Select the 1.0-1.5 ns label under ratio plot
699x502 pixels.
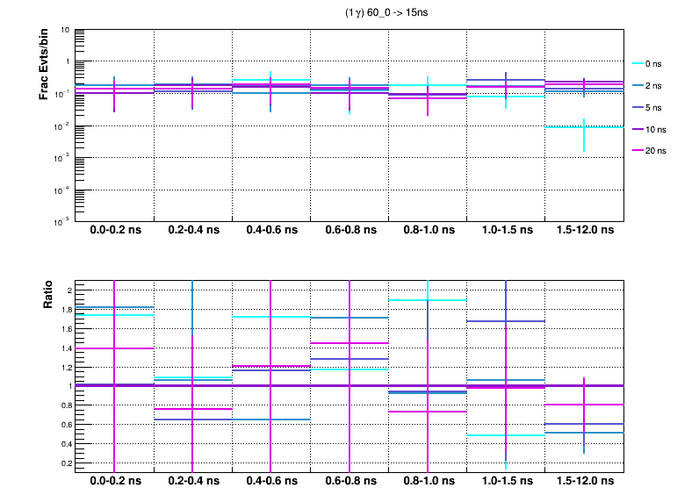(506, 483)
